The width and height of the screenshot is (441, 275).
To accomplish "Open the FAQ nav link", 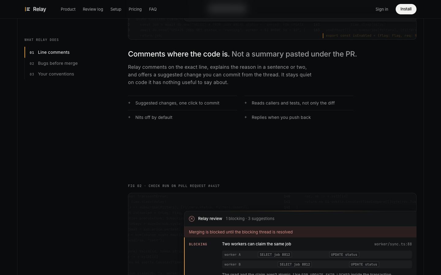I will (153, 9).
